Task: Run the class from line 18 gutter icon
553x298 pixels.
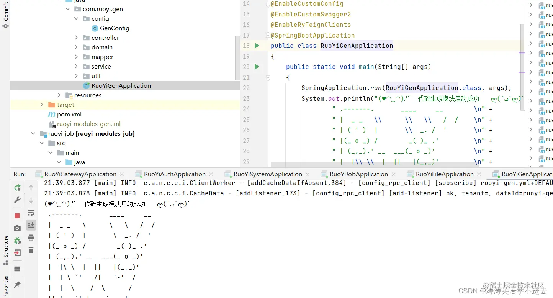Action: [257, 46]
